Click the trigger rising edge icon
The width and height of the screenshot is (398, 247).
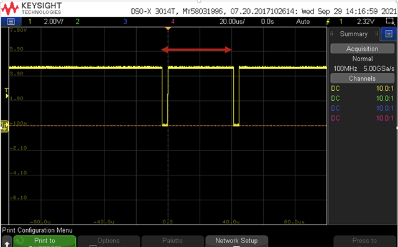pos(328,22)
